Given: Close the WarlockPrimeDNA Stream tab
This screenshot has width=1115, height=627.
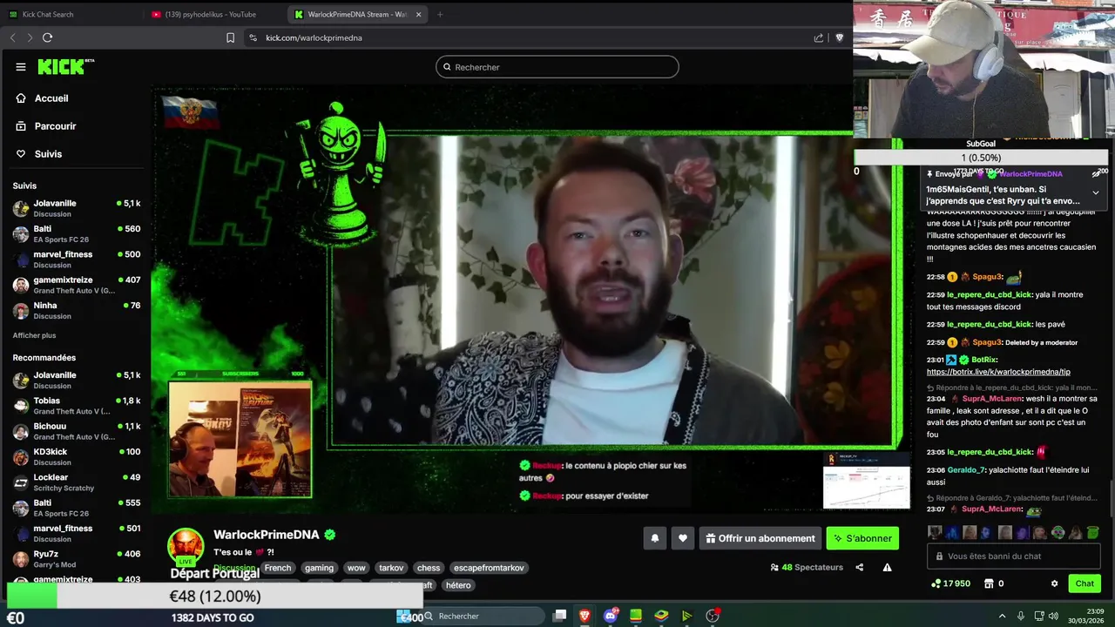Looking at the screenshot, I should click(419, 14).
